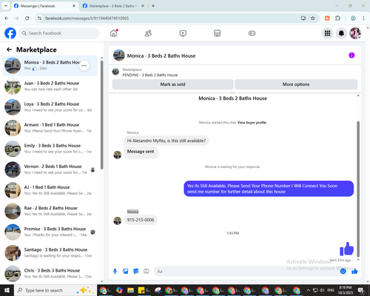
Task: Show hidden system tray icons
Action: (x=309, y=290)
